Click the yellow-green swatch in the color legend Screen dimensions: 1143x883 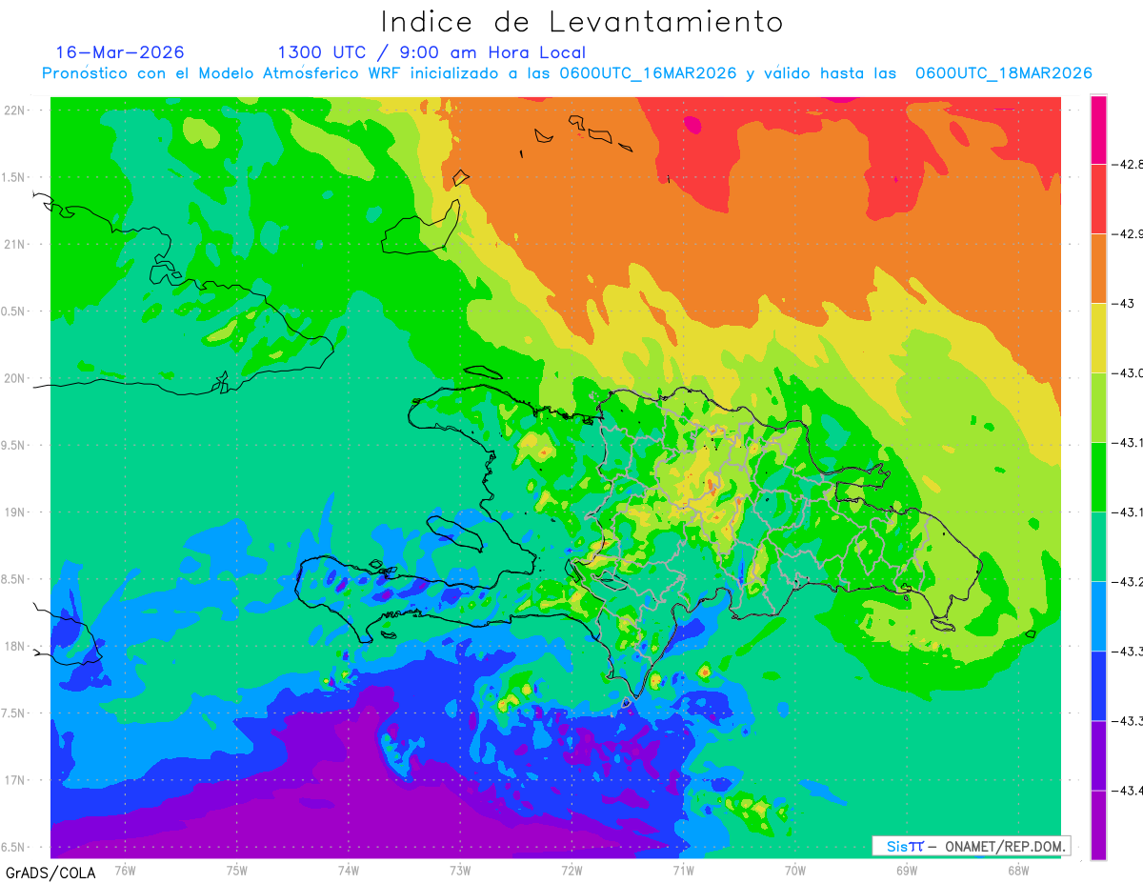tap(1098, 407)
